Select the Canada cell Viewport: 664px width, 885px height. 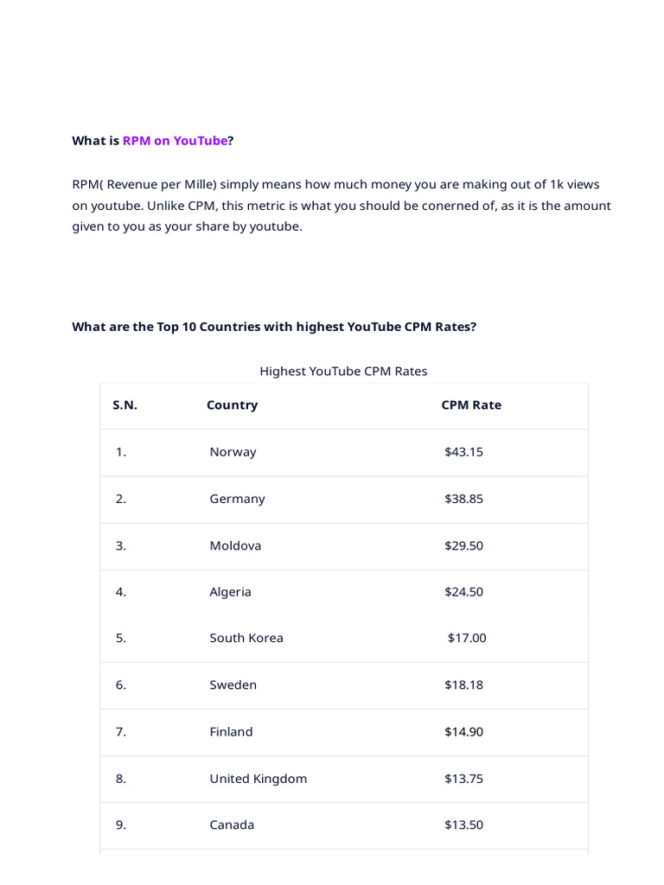click(x=232, y=825)
